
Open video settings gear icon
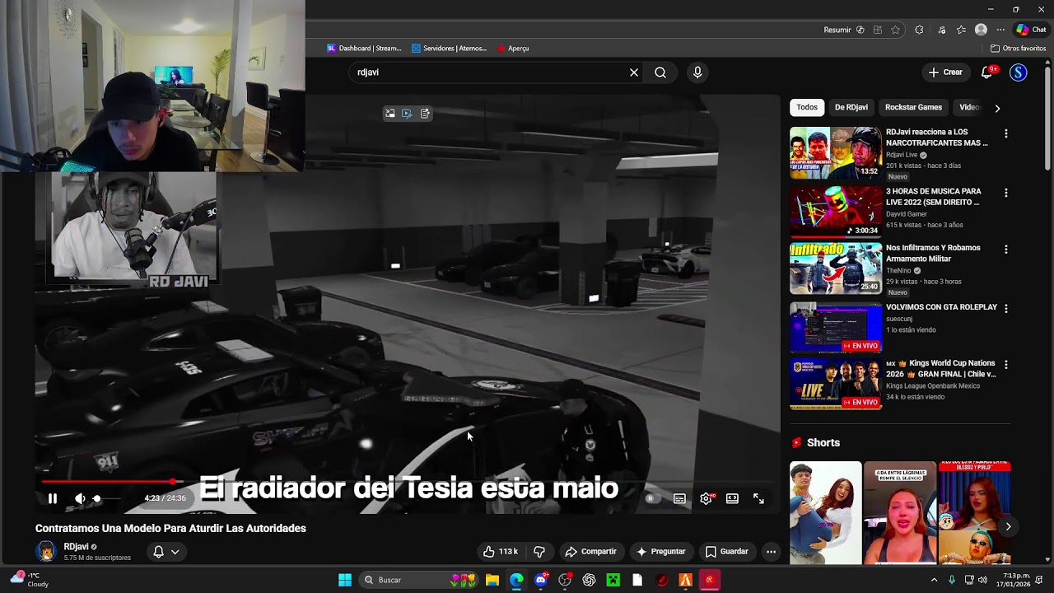tap(706, 498)
